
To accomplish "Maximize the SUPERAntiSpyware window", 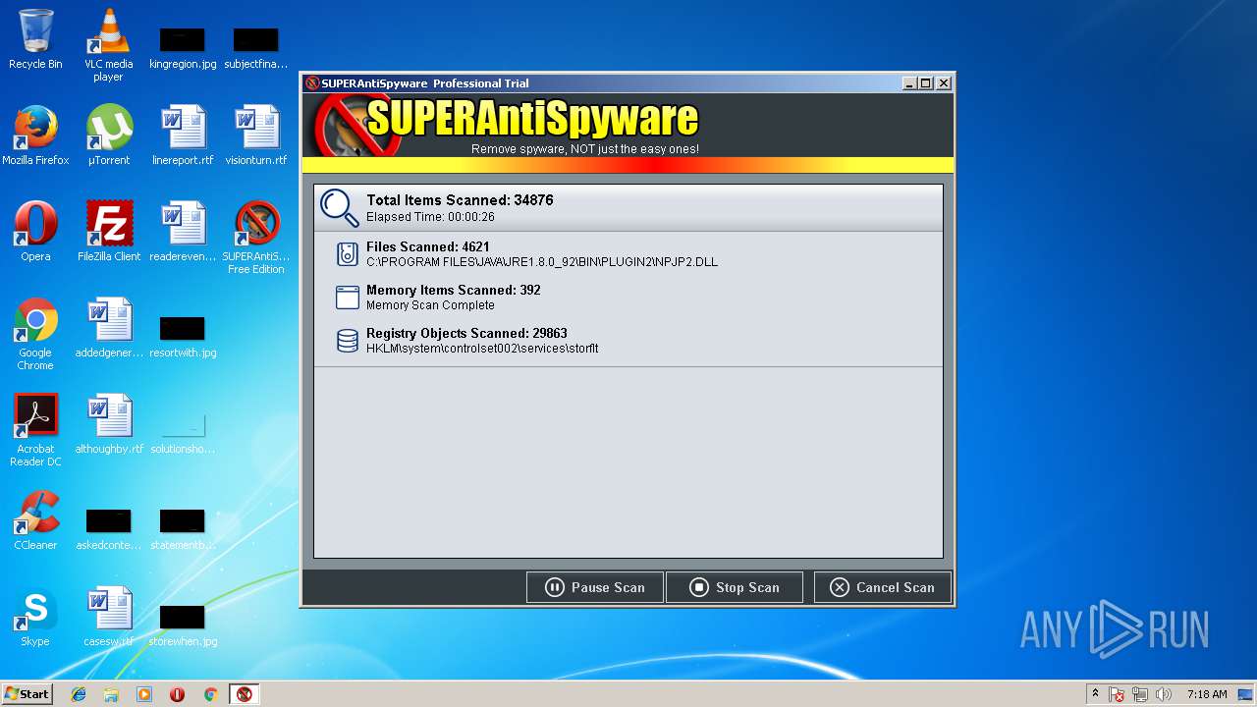I will (x=925, y=83).
